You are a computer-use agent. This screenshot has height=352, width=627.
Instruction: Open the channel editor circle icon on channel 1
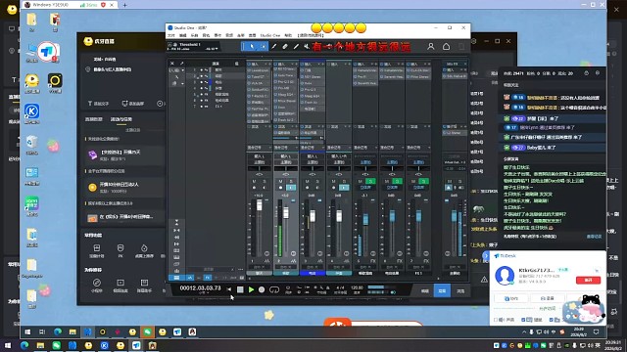tap(266, 254)
